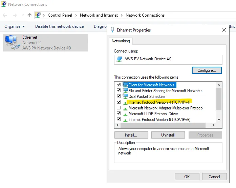Image resolution: width=236 pixels, height=188 pixels.
Task: Click QoS Packet Scheduler icon
Action: click(125, 96)
